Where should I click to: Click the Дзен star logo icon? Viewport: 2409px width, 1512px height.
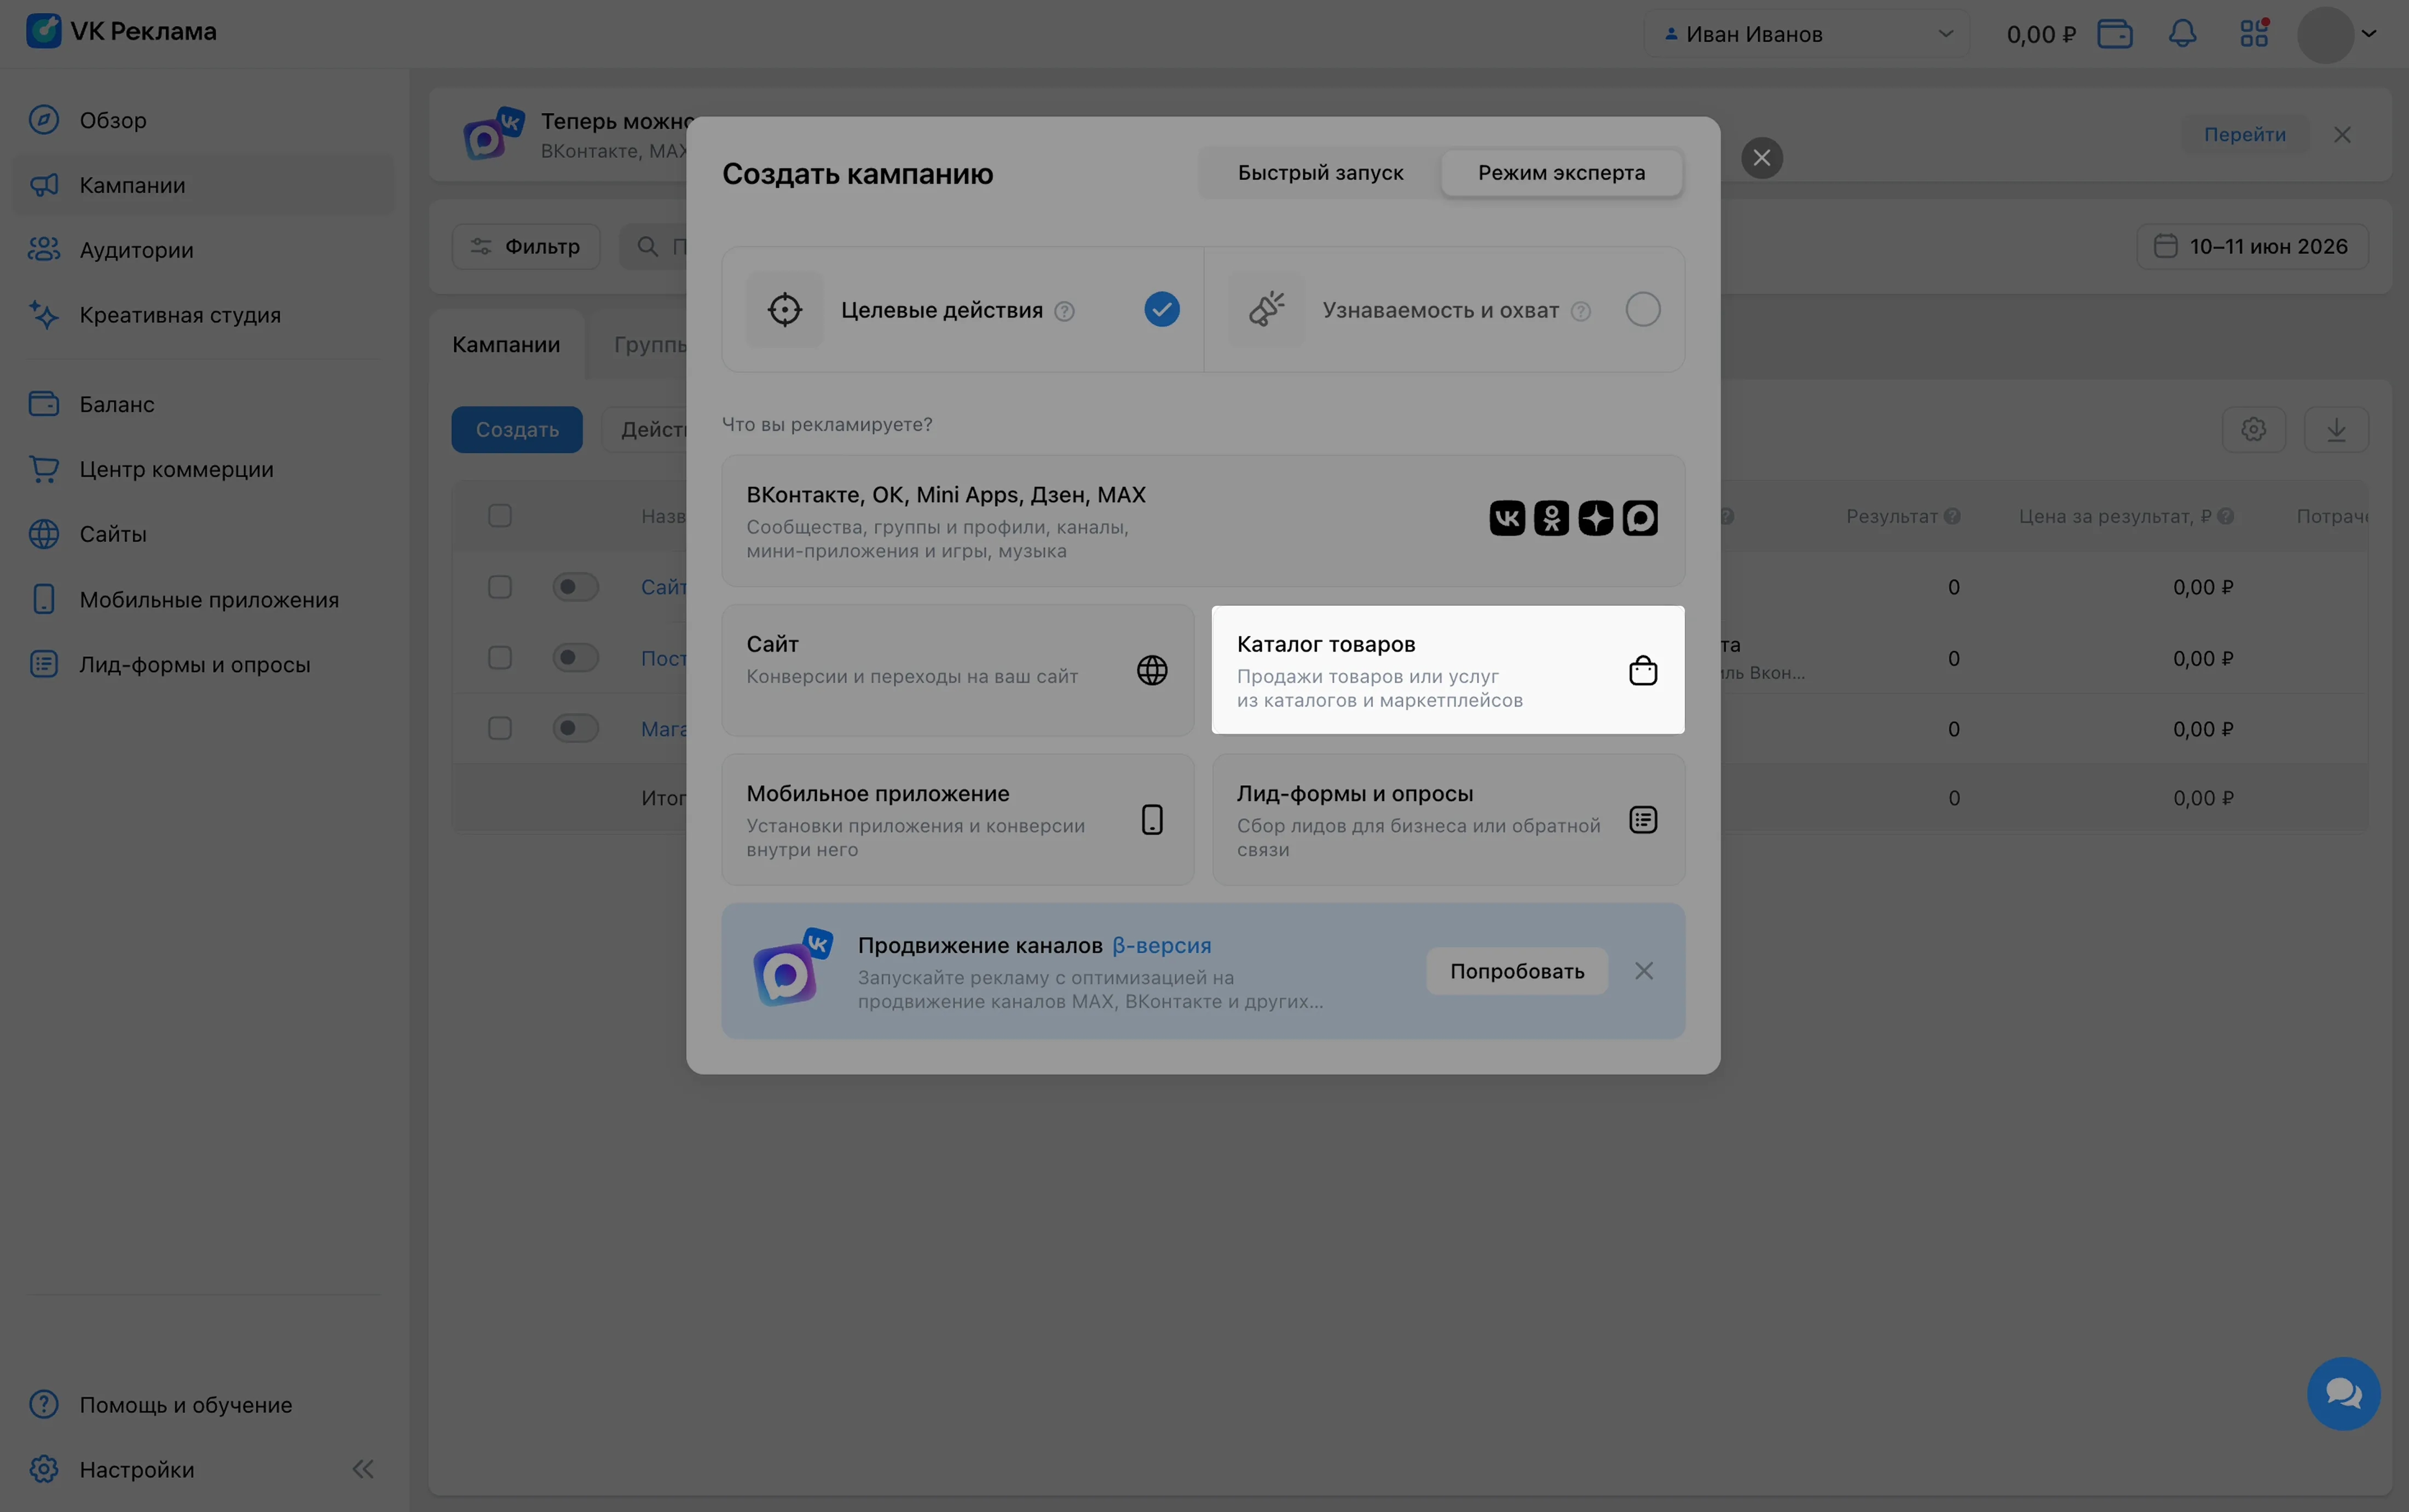(1595, 518)
